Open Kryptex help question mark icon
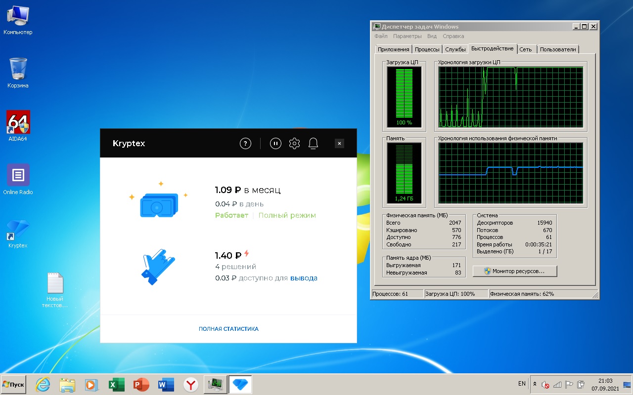Image resolution: width=633 pixels, height=395 pixels. tap(245, 143)
